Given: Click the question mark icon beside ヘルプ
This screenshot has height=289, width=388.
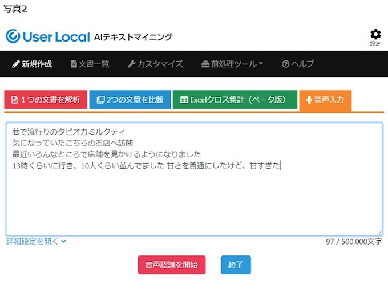Looking at the screenshot, I should coord(285,64).
